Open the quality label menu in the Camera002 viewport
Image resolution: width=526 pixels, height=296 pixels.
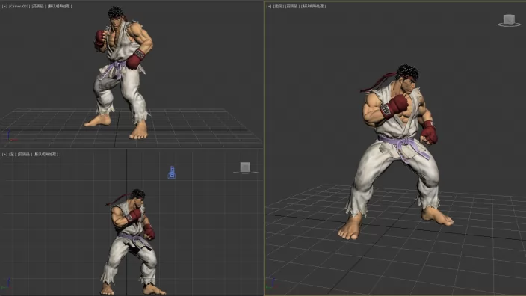pos(38,7)
